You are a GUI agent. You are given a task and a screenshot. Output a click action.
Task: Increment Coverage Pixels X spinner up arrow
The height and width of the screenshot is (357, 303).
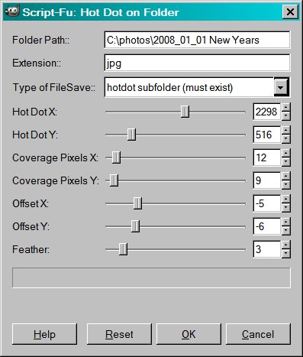286,154
